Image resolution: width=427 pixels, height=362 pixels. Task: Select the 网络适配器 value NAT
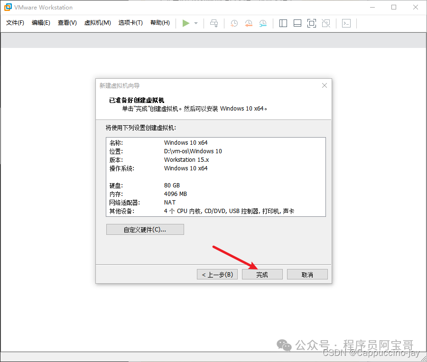pos(170,203)
